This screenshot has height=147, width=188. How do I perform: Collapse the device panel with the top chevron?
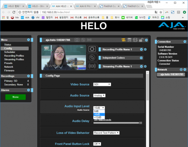[x=146, y=40]
